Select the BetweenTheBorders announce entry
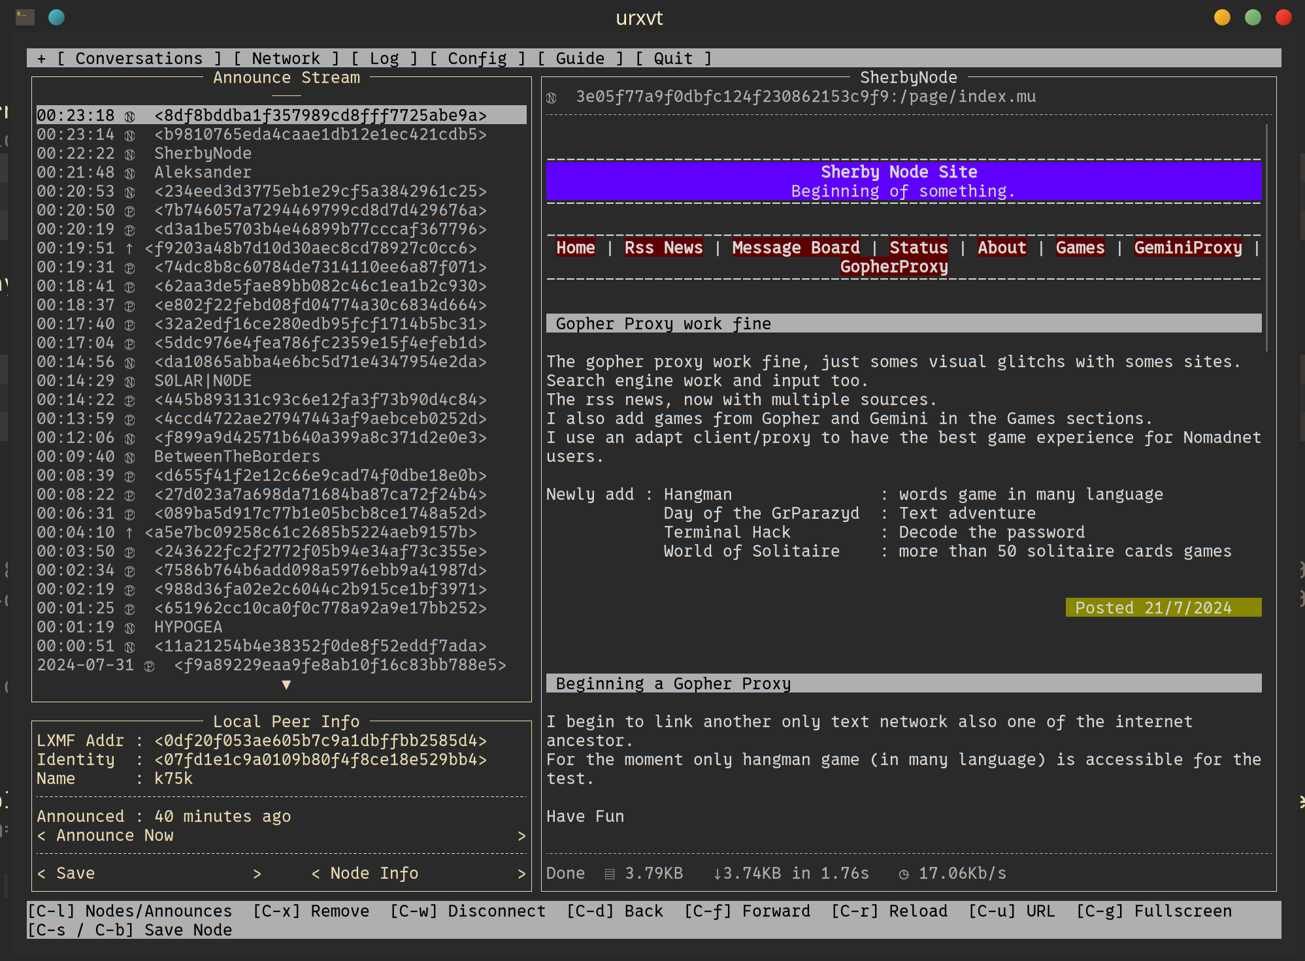This screenshot has width=1305, height=961. [237, 457]
